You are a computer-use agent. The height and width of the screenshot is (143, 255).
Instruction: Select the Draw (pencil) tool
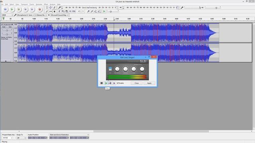[54, 8]
